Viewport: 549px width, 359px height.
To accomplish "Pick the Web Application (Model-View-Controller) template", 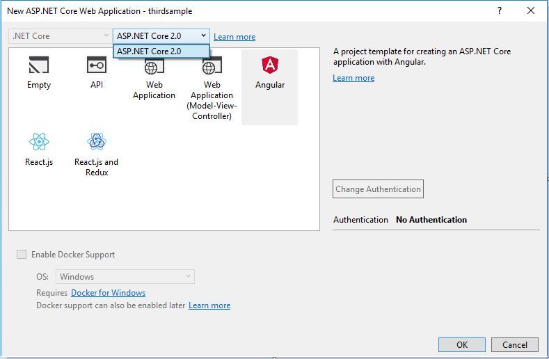I will pyautogui.click(x=212, y=87).
